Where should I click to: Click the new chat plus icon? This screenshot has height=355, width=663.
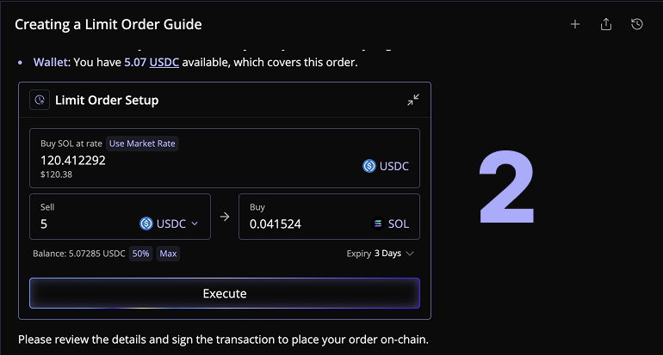(x=575, y=24)
